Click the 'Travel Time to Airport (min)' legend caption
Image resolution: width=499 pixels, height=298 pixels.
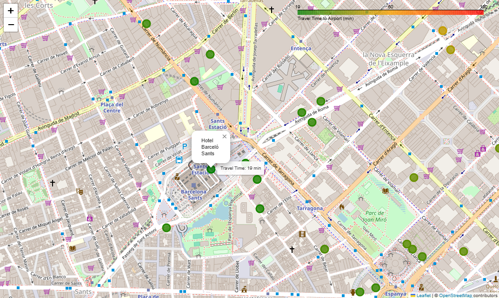[326, 19]
